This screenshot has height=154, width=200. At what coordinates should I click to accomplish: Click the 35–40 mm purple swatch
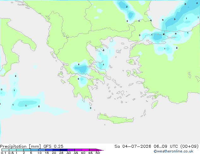tap(78, 150)
